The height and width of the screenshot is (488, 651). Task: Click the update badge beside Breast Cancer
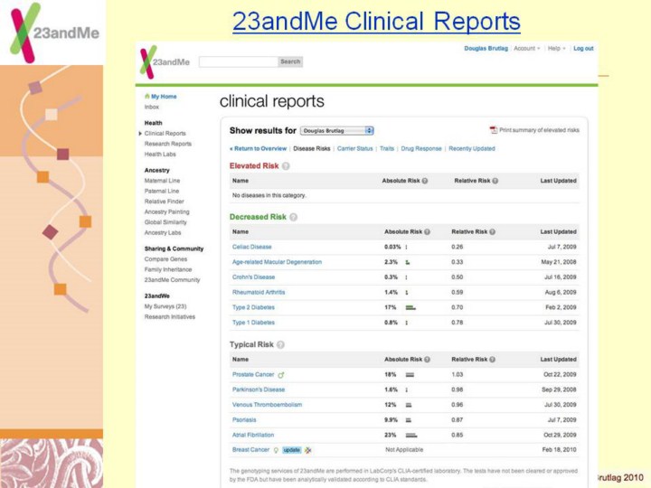click(291, 449)
